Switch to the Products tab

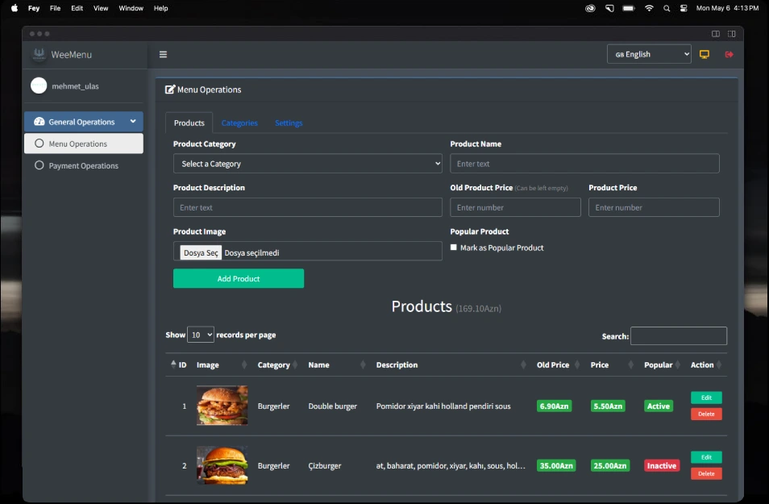(189, 123)
